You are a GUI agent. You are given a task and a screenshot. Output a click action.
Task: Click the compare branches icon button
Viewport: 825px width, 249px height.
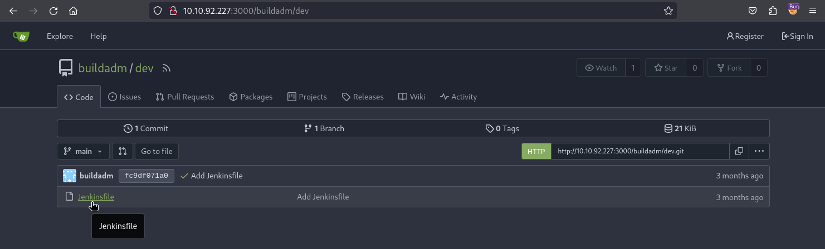coord(123,151)
